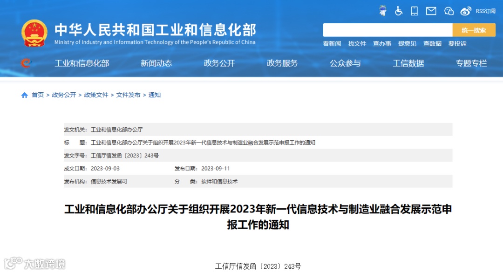Click the robot assistant icon

[x=383, y=11]
